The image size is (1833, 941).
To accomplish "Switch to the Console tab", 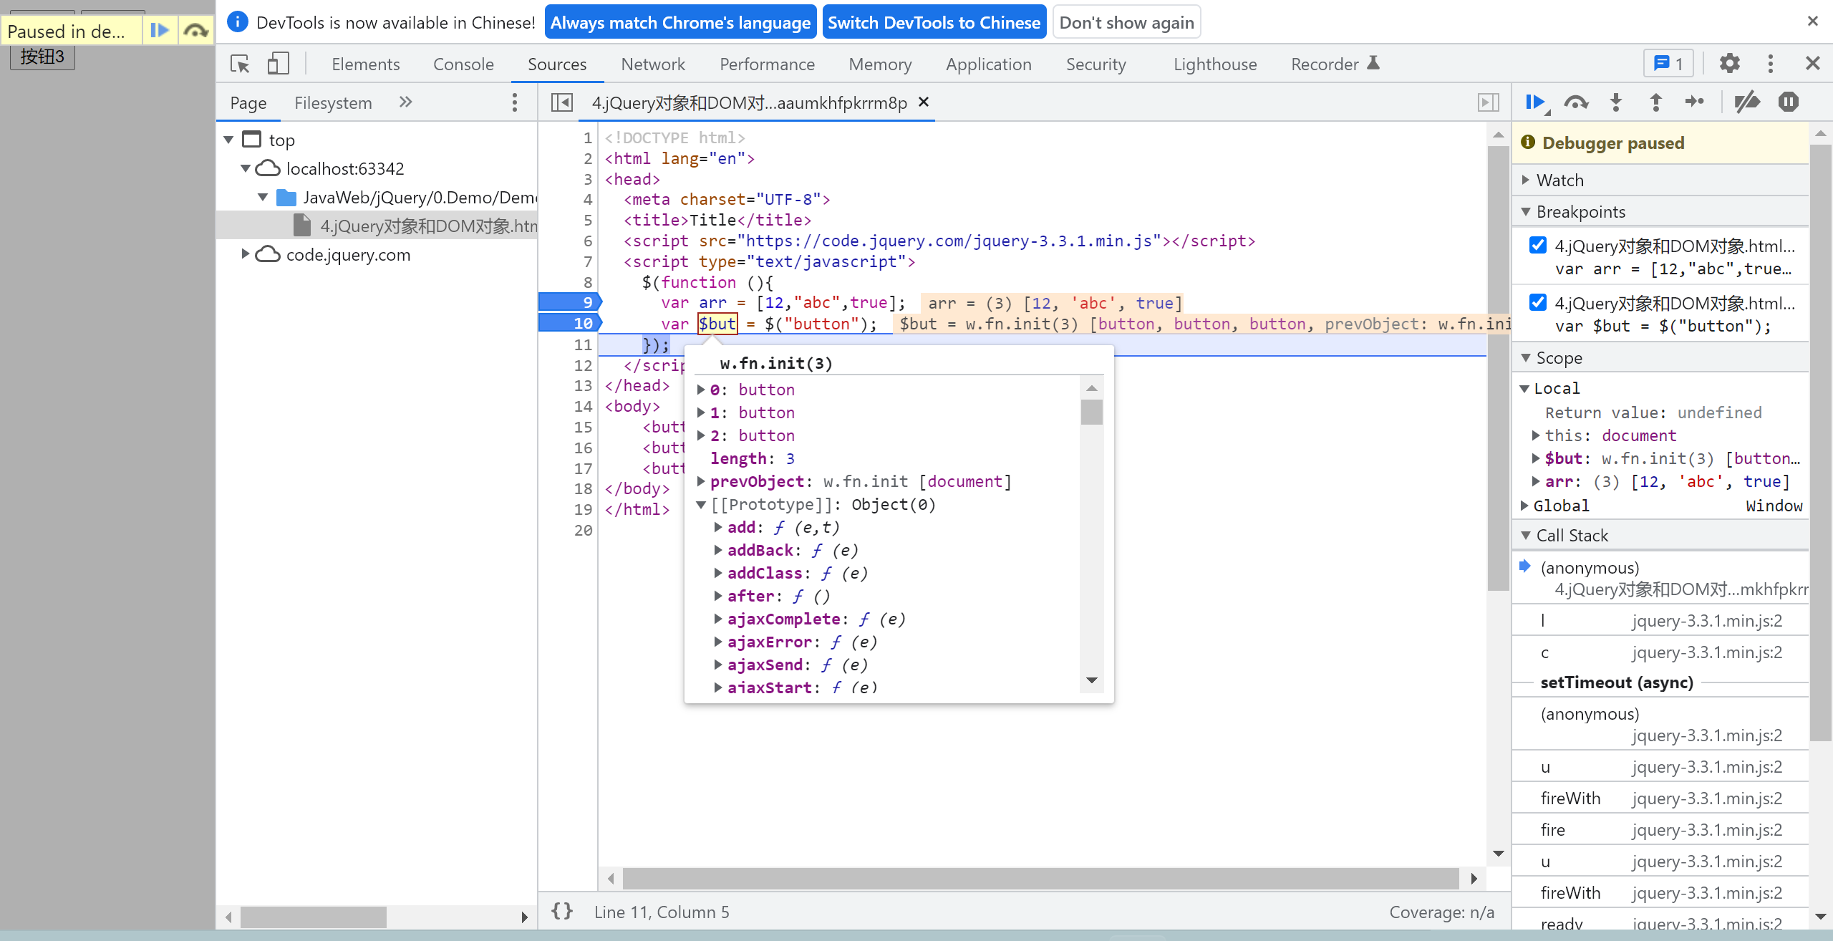I will (463, 64).
